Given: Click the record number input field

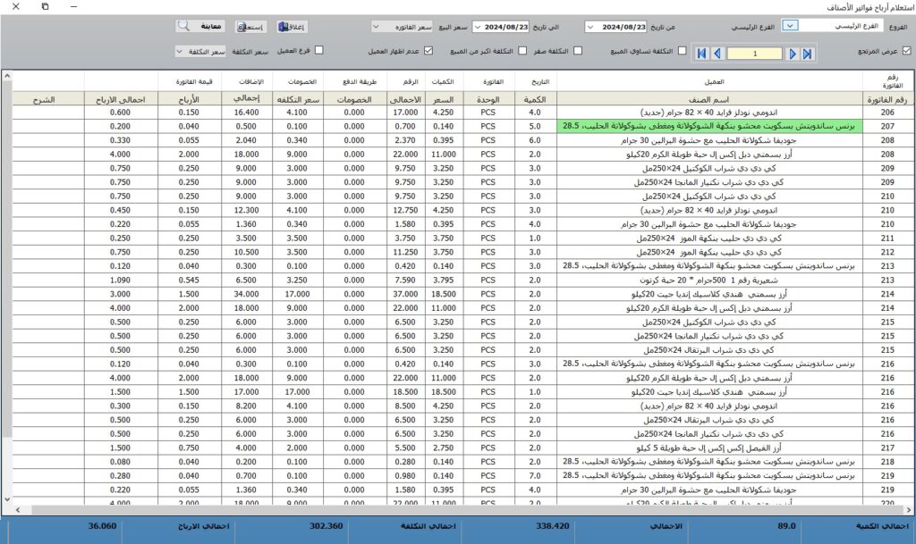Looking at the screenshot, I should 753,54.
